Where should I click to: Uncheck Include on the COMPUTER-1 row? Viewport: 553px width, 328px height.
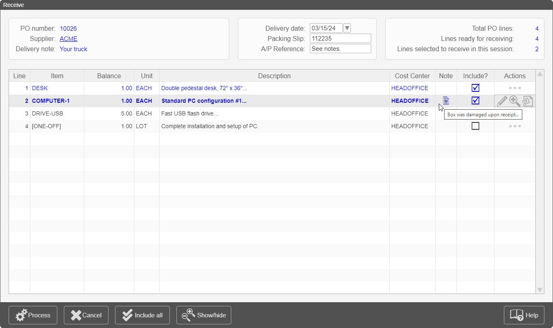476,100
